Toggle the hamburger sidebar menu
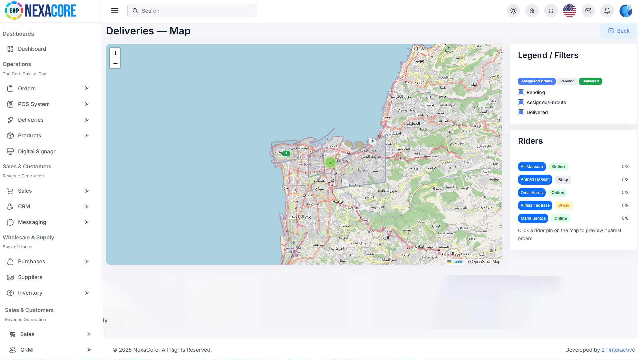This screenshot has width=638, height=360. [115, 11]
